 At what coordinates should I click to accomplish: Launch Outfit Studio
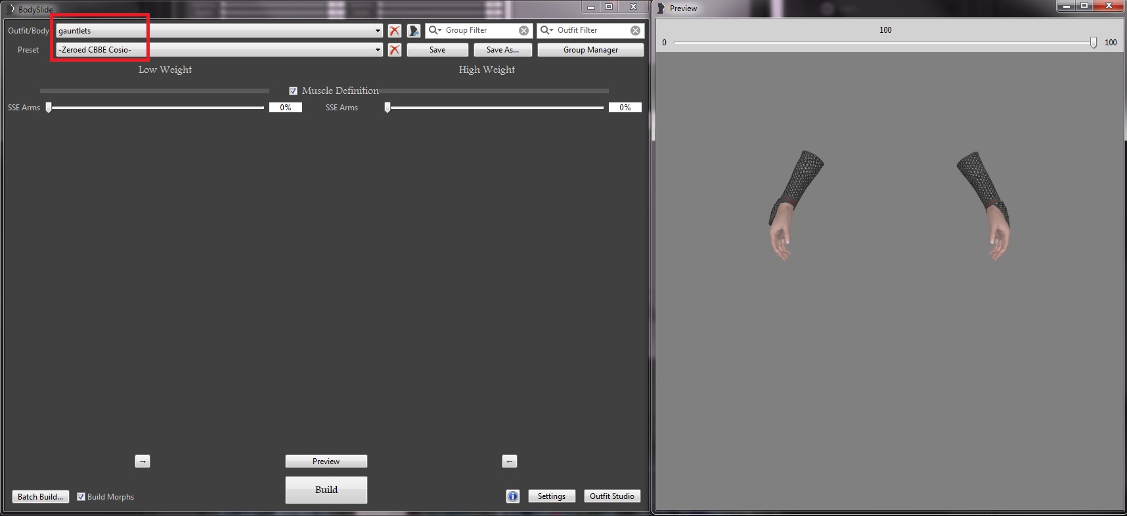[612, 496]
